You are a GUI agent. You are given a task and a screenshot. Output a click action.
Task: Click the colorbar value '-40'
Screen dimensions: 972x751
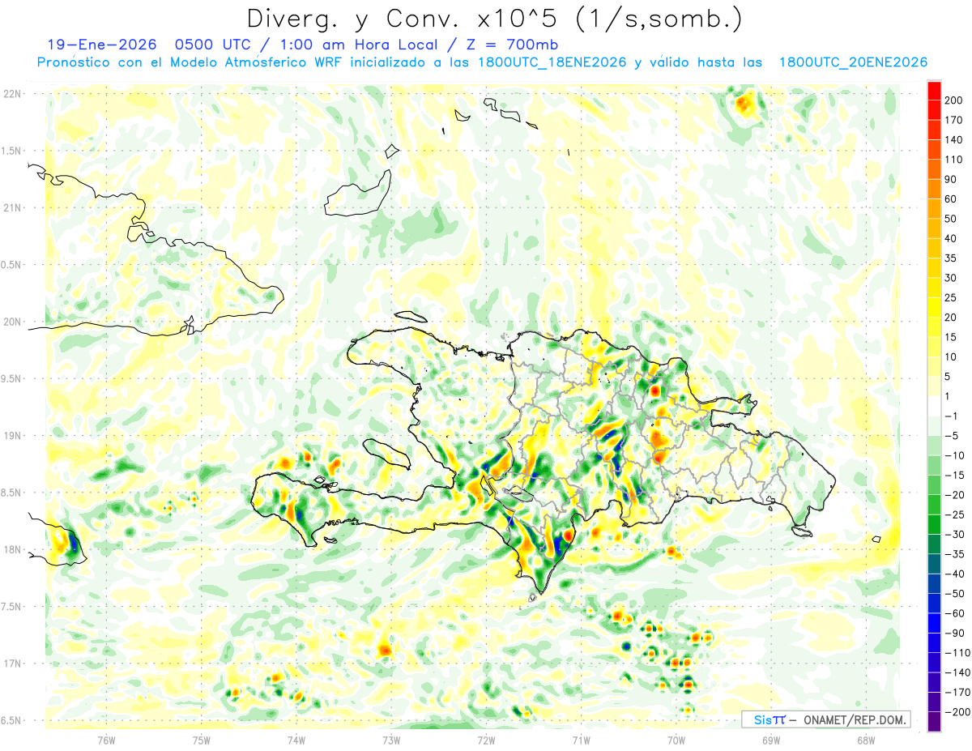[954, 574]
